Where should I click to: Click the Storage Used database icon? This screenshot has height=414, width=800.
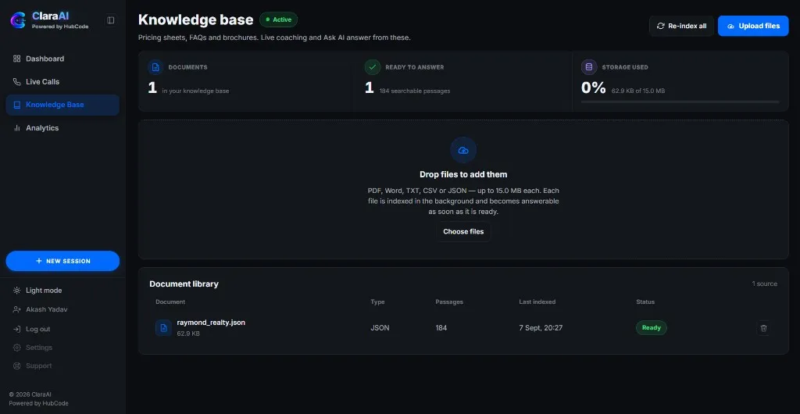click(589, 67)
